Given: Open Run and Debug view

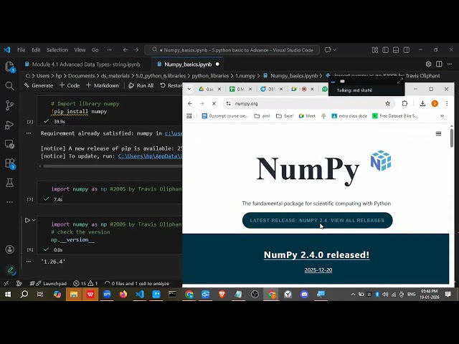Looking at the screenshot, I should tap(9, 125).
